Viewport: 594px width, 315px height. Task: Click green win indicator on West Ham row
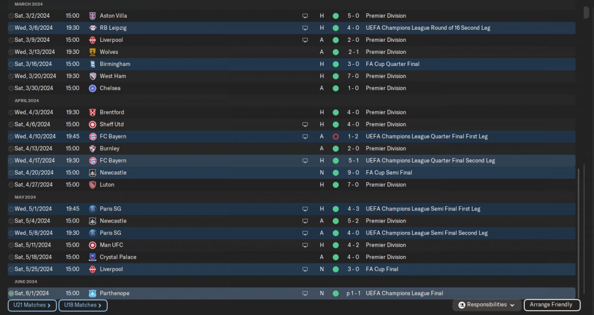point(336,76)
